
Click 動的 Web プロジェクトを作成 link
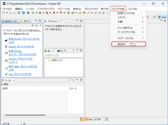[23, 68]
